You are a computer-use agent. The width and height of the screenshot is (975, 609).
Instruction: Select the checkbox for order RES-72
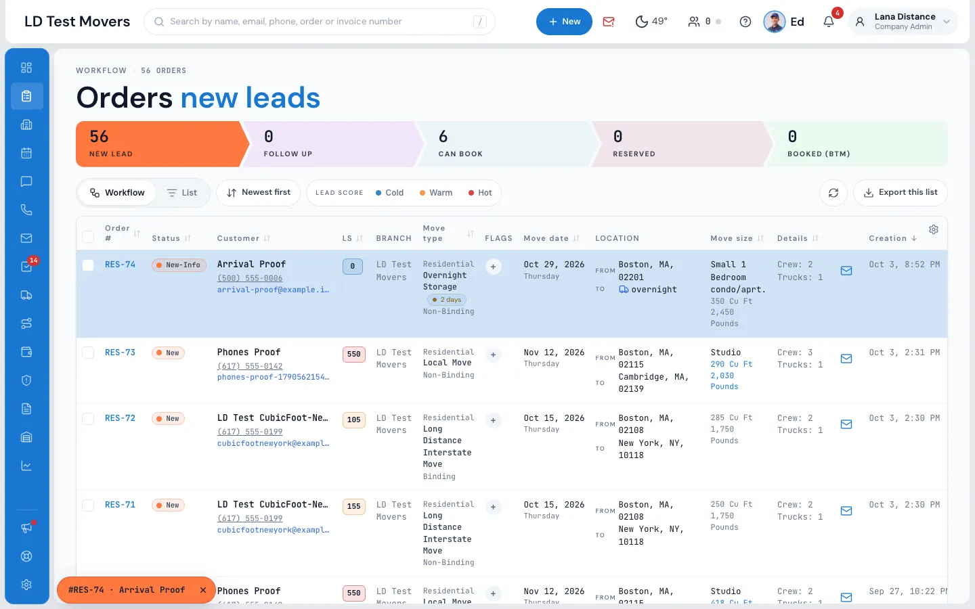(88, 419)
